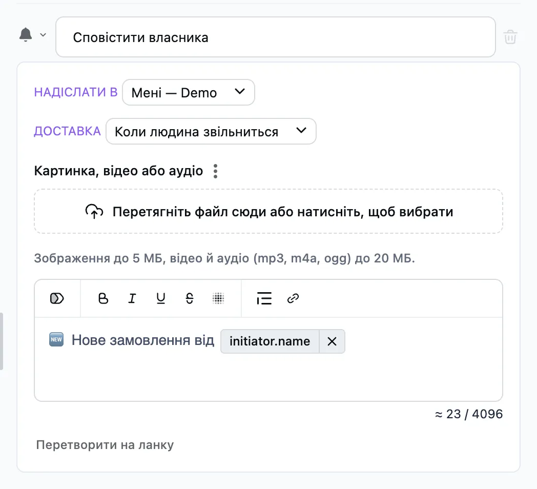Remove the initiator.name variable
Viewport: 537px width, 489px height.
tap(332, 341)
